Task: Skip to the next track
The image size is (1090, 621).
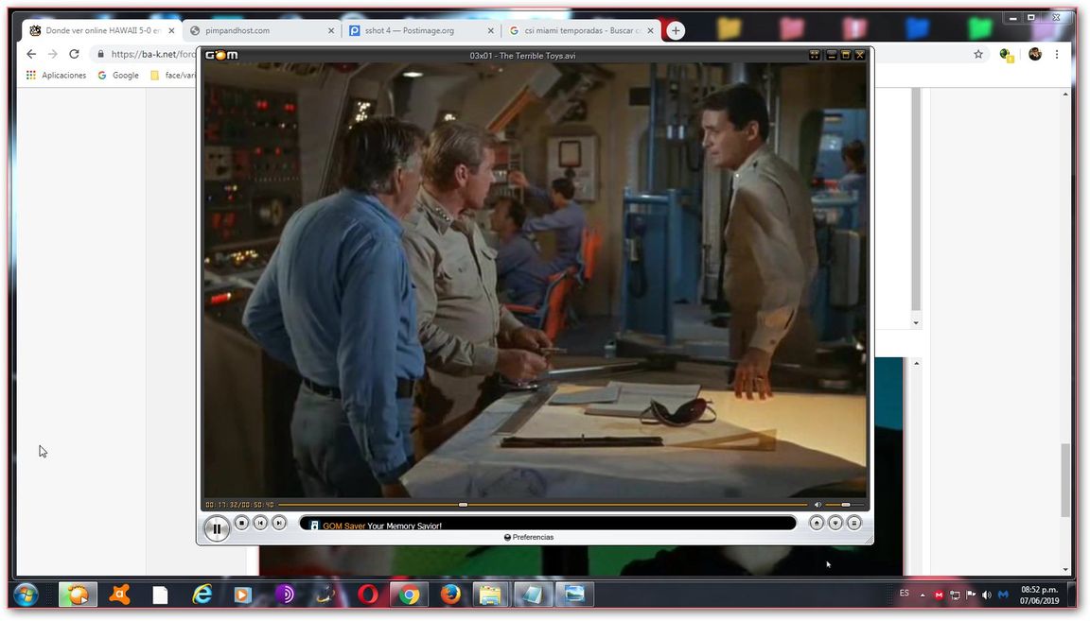Action: click(x=279, y=523)
